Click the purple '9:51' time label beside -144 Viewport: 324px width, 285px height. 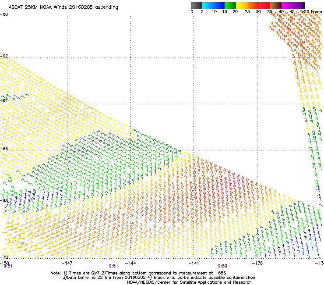pyautogui.click(x=113, y=266)
